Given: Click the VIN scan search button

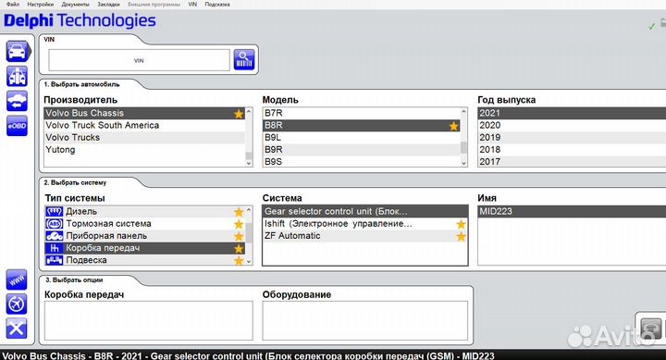Looking at the screenshot, I should (244, 59).
